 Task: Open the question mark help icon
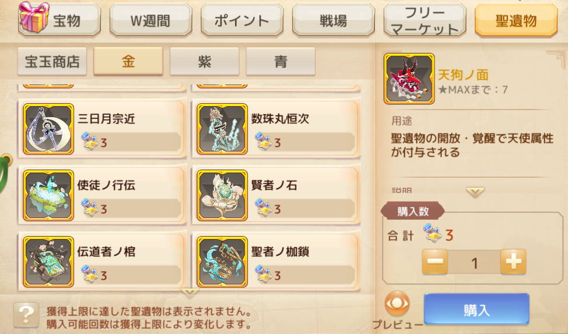click(26, 314)
